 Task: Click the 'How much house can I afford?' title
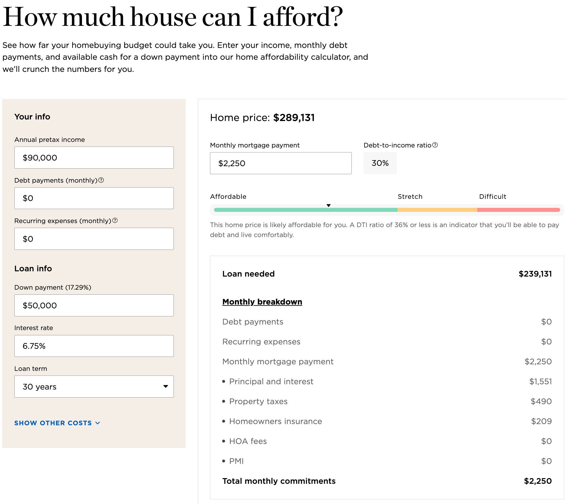click(x=173, y=17)
